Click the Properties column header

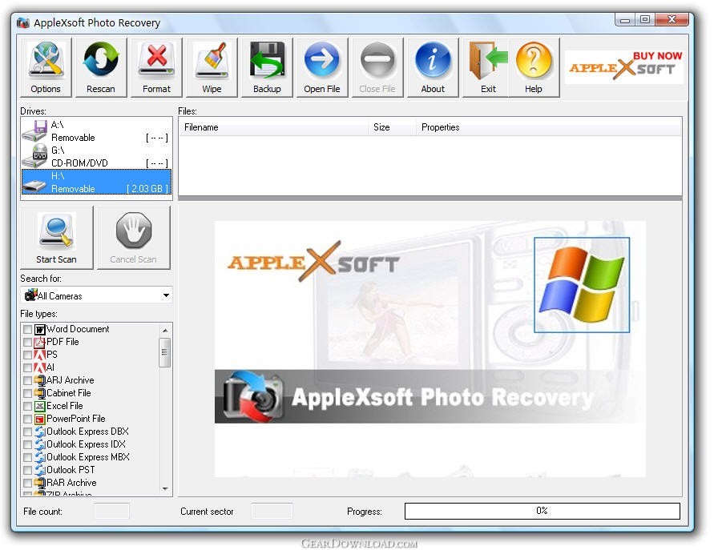549,127
